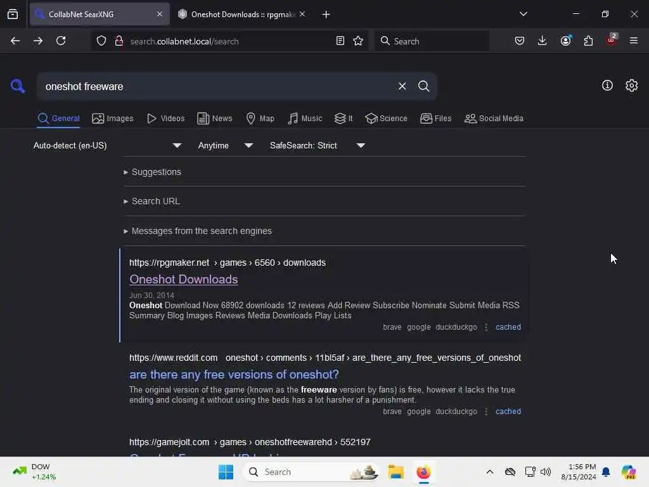Open SearXNG preferences gear
Viewport: 649px width, 487px height.
[x=631, y=86]
